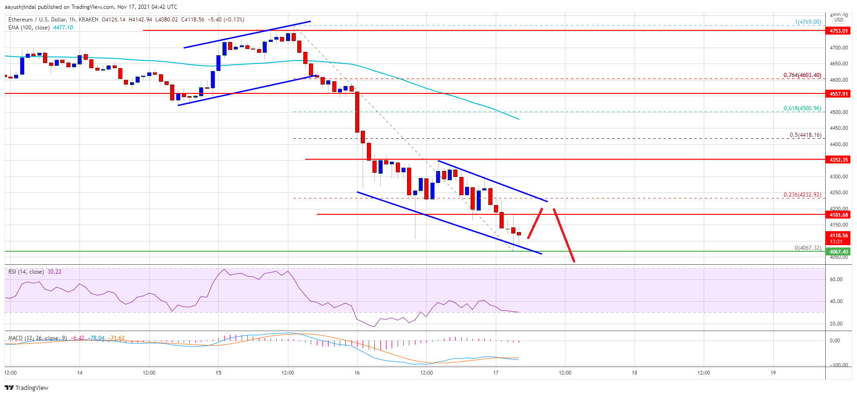Click the RSI (14, close) indicator label
This screenshot has height=396, width=857.
pyautogui.click(x=26, y=272)
